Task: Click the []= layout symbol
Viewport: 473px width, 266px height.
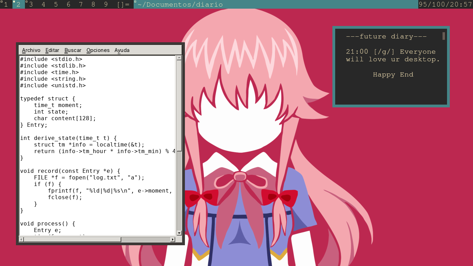Action: (123, 5)
